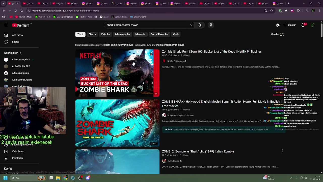Bookmark this page with star

pos(272,11)
